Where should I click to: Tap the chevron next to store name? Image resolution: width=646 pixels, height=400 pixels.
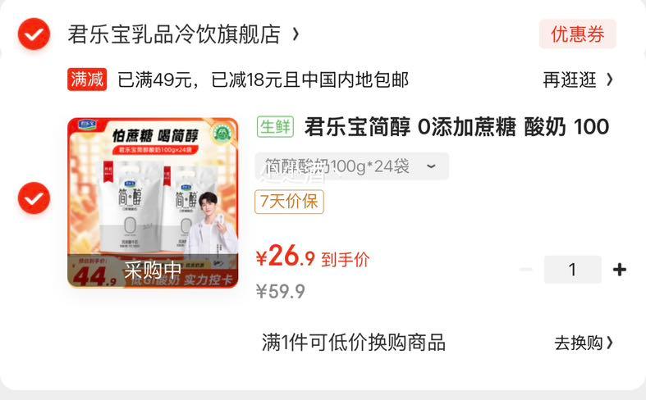click(x=296, y=34)
